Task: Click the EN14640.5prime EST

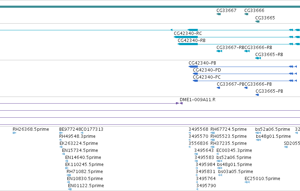Action: pyautogui.click(x=83, y=158)
